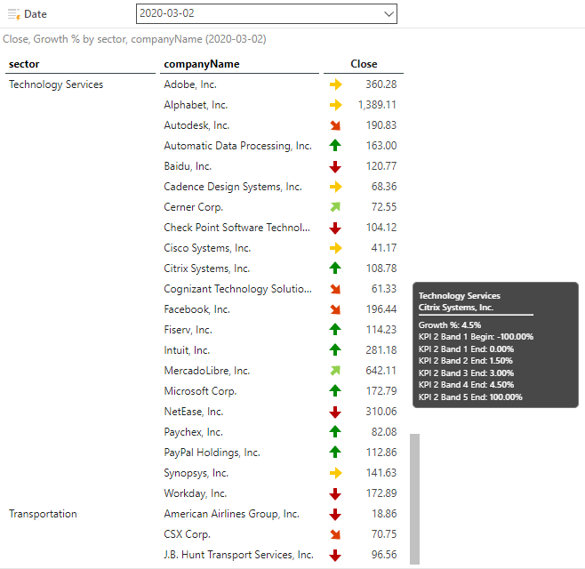Select the Autodesk, Inc. company name
This screenshot has width=585, height=569.
(x=196, y=125)
